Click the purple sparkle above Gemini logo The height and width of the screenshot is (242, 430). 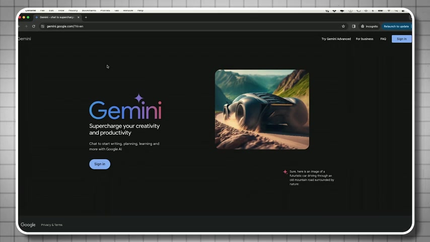[x=139, y=98]
